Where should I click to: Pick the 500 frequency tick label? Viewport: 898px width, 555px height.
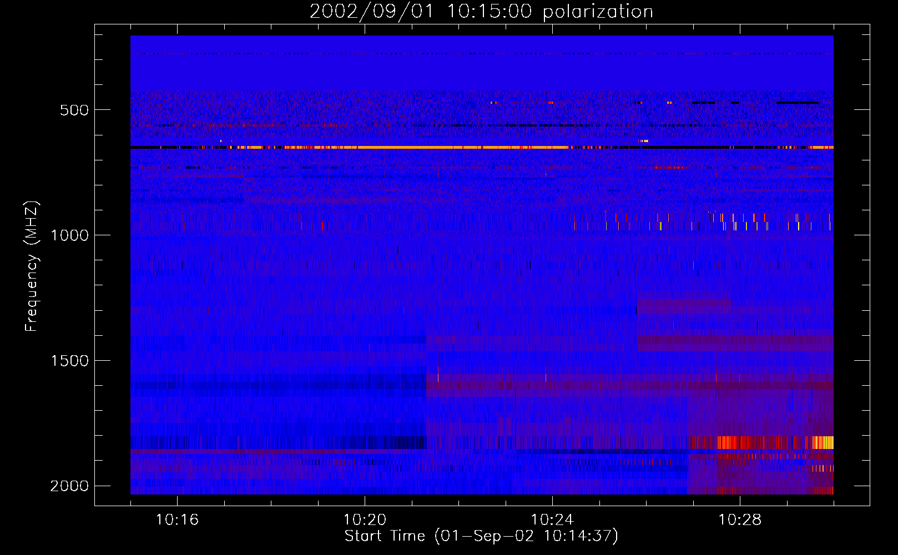74,110
